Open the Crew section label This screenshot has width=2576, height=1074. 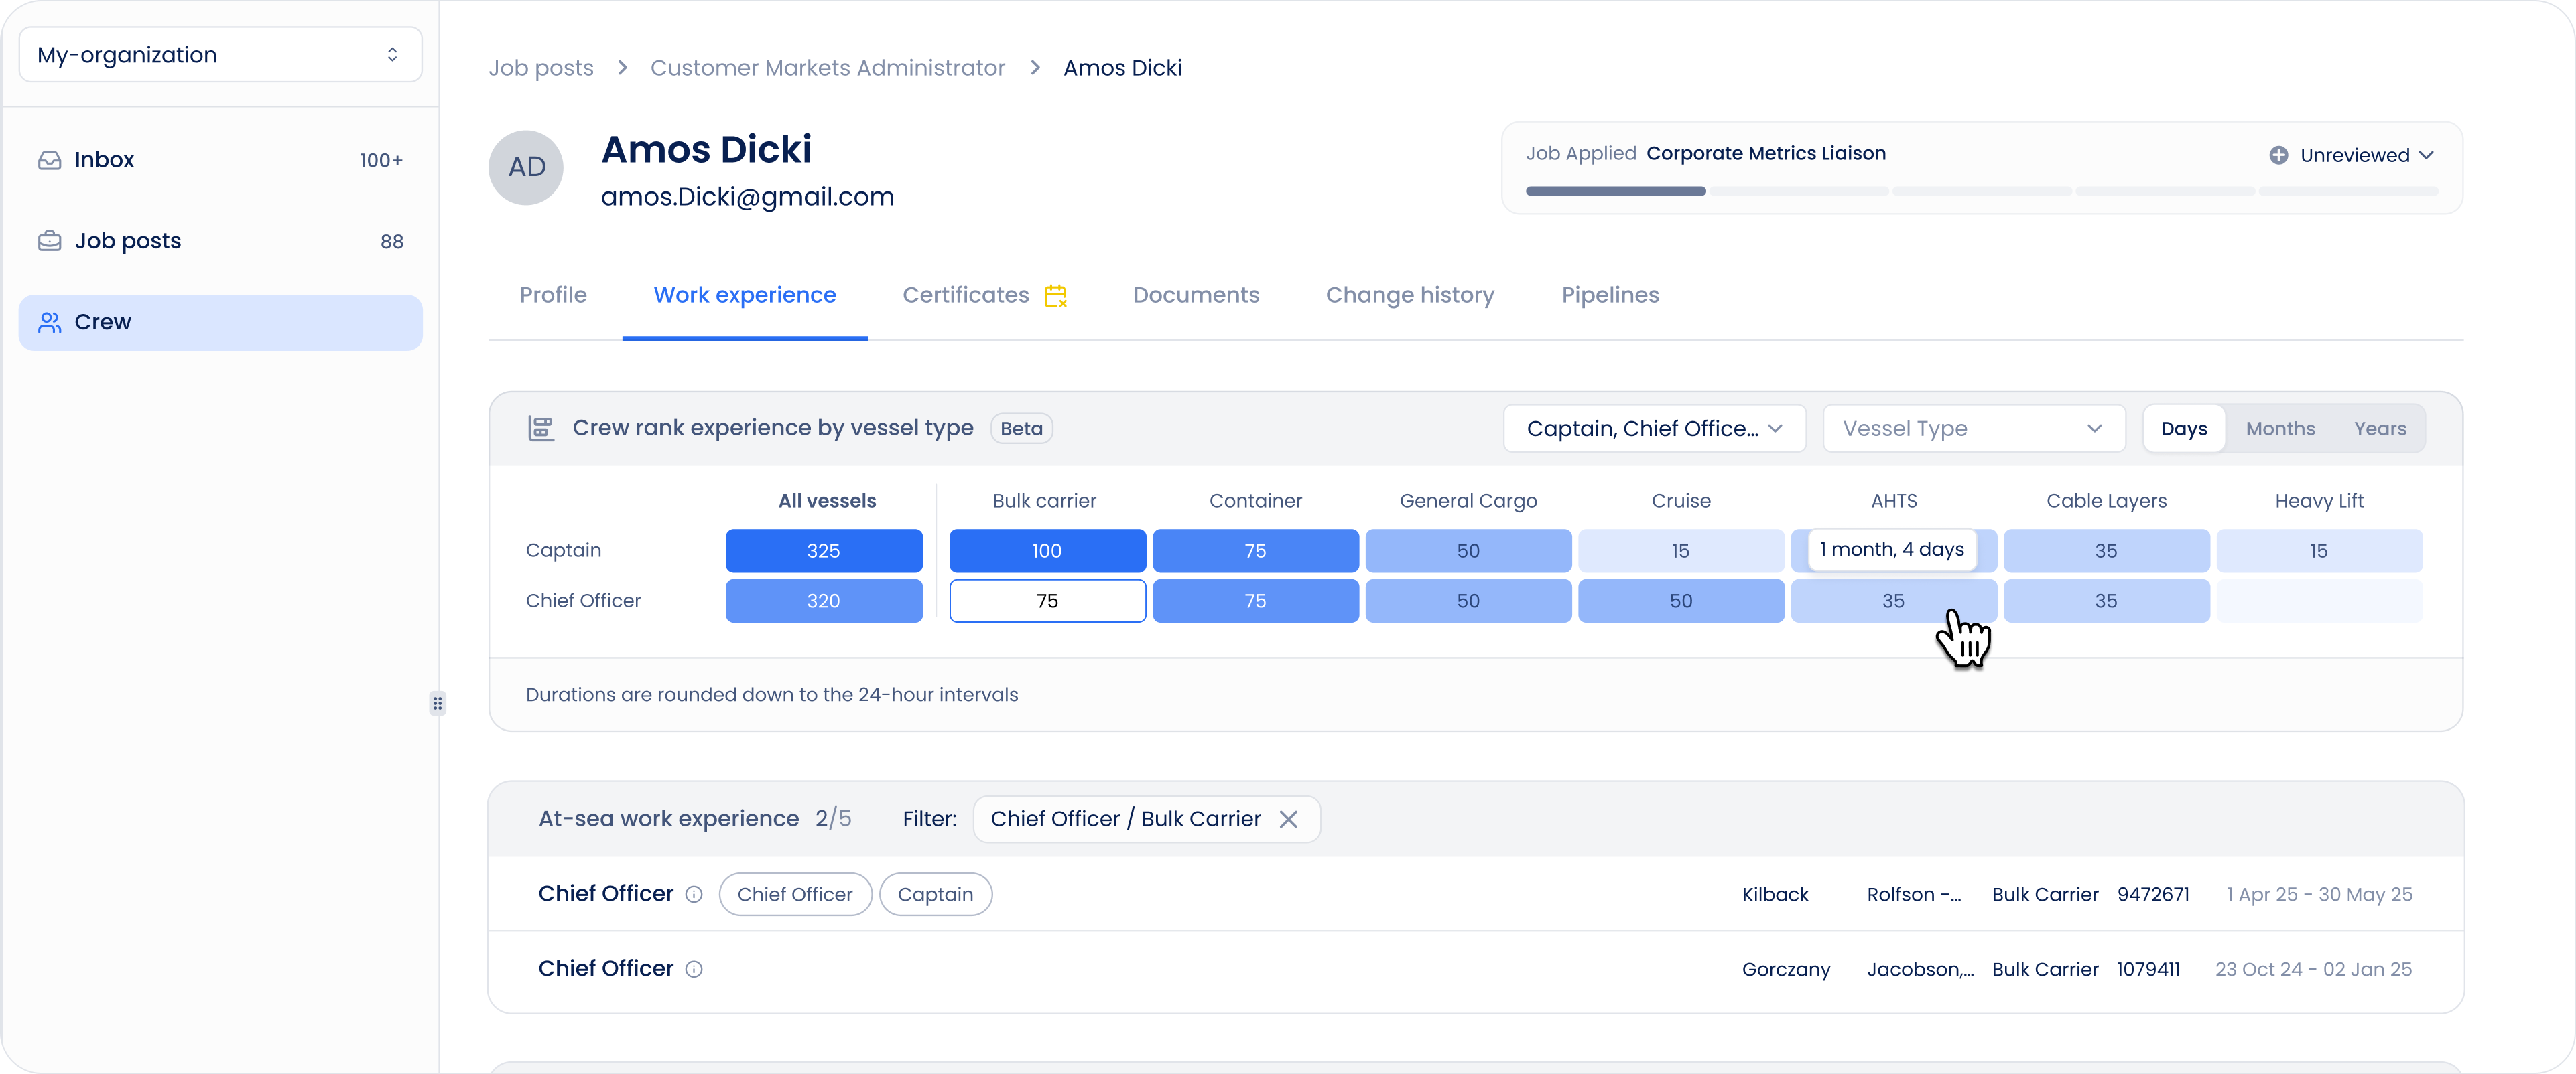point(103,321)
